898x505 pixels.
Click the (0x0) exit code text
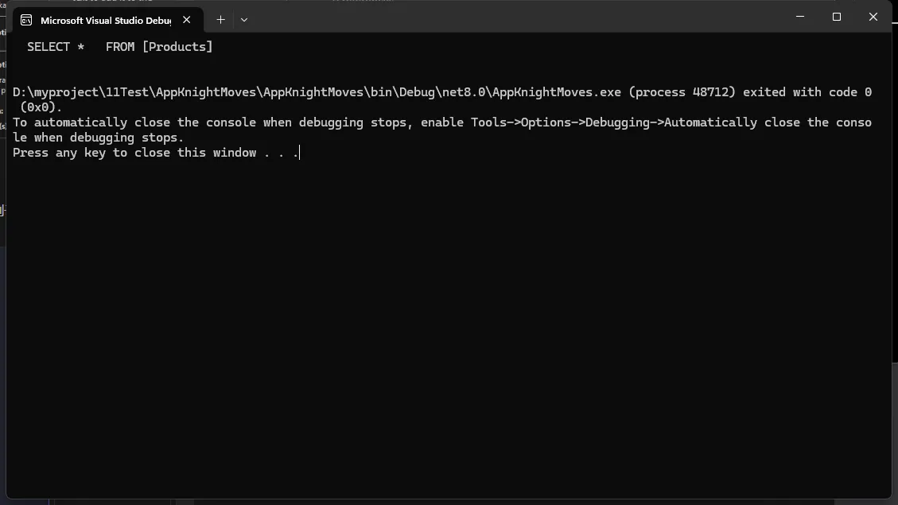point(41,107)
